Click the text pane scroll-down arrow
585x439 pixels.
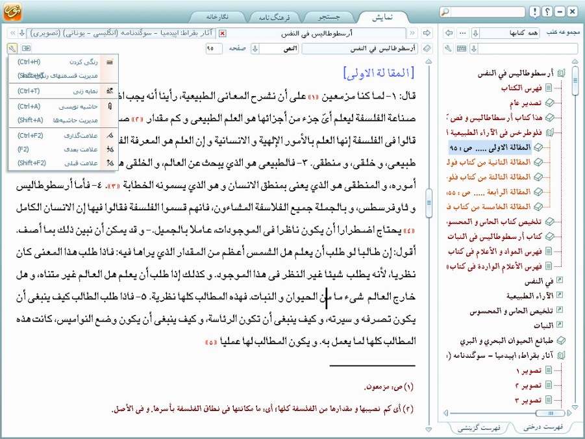[x=429, y=429]
